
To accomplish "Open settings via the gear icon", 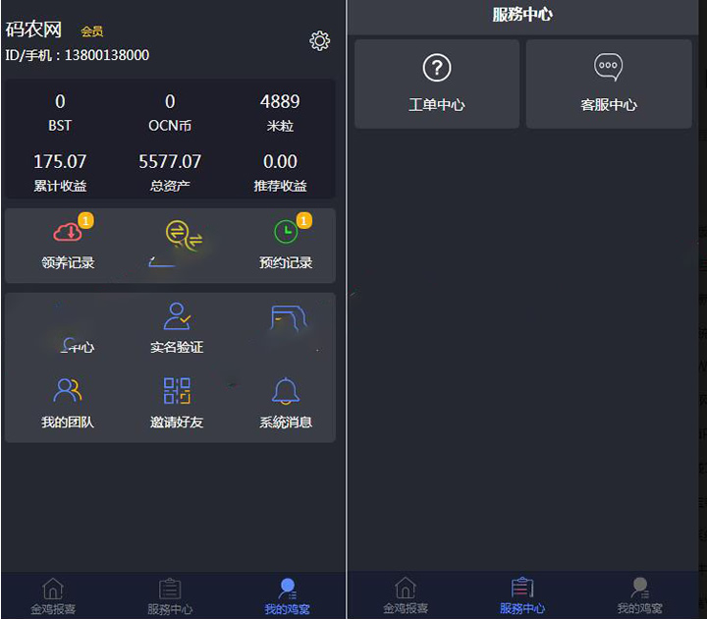I will tap(319, 41).
